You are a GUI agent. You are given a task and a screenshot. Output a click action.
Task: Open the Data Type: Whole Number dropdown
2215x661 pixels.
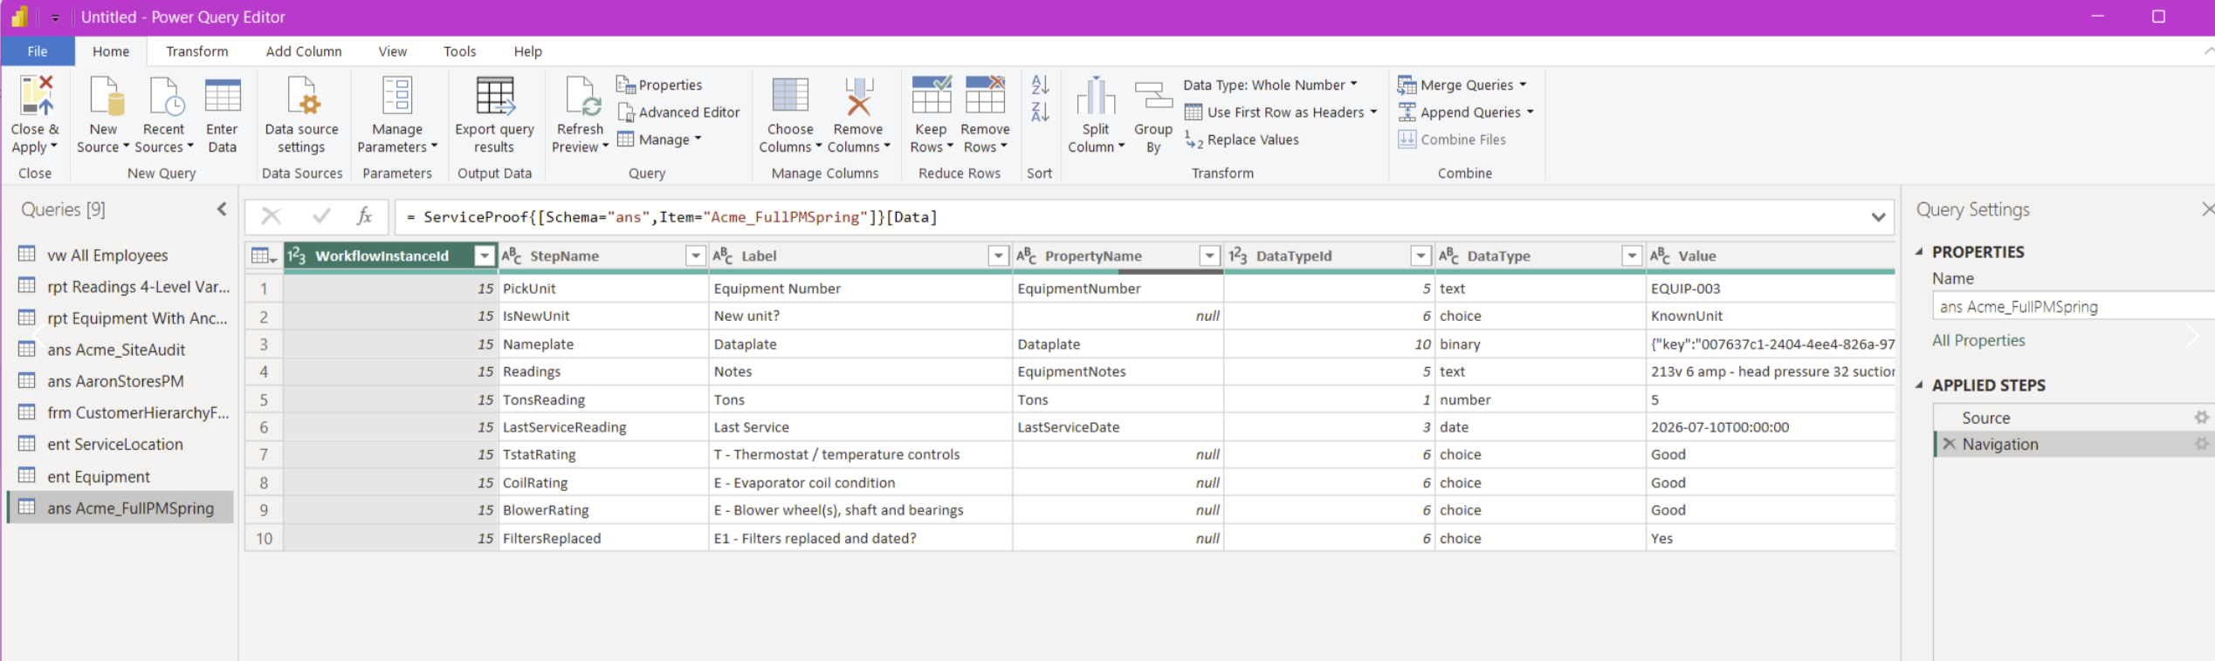point(1270,85)
